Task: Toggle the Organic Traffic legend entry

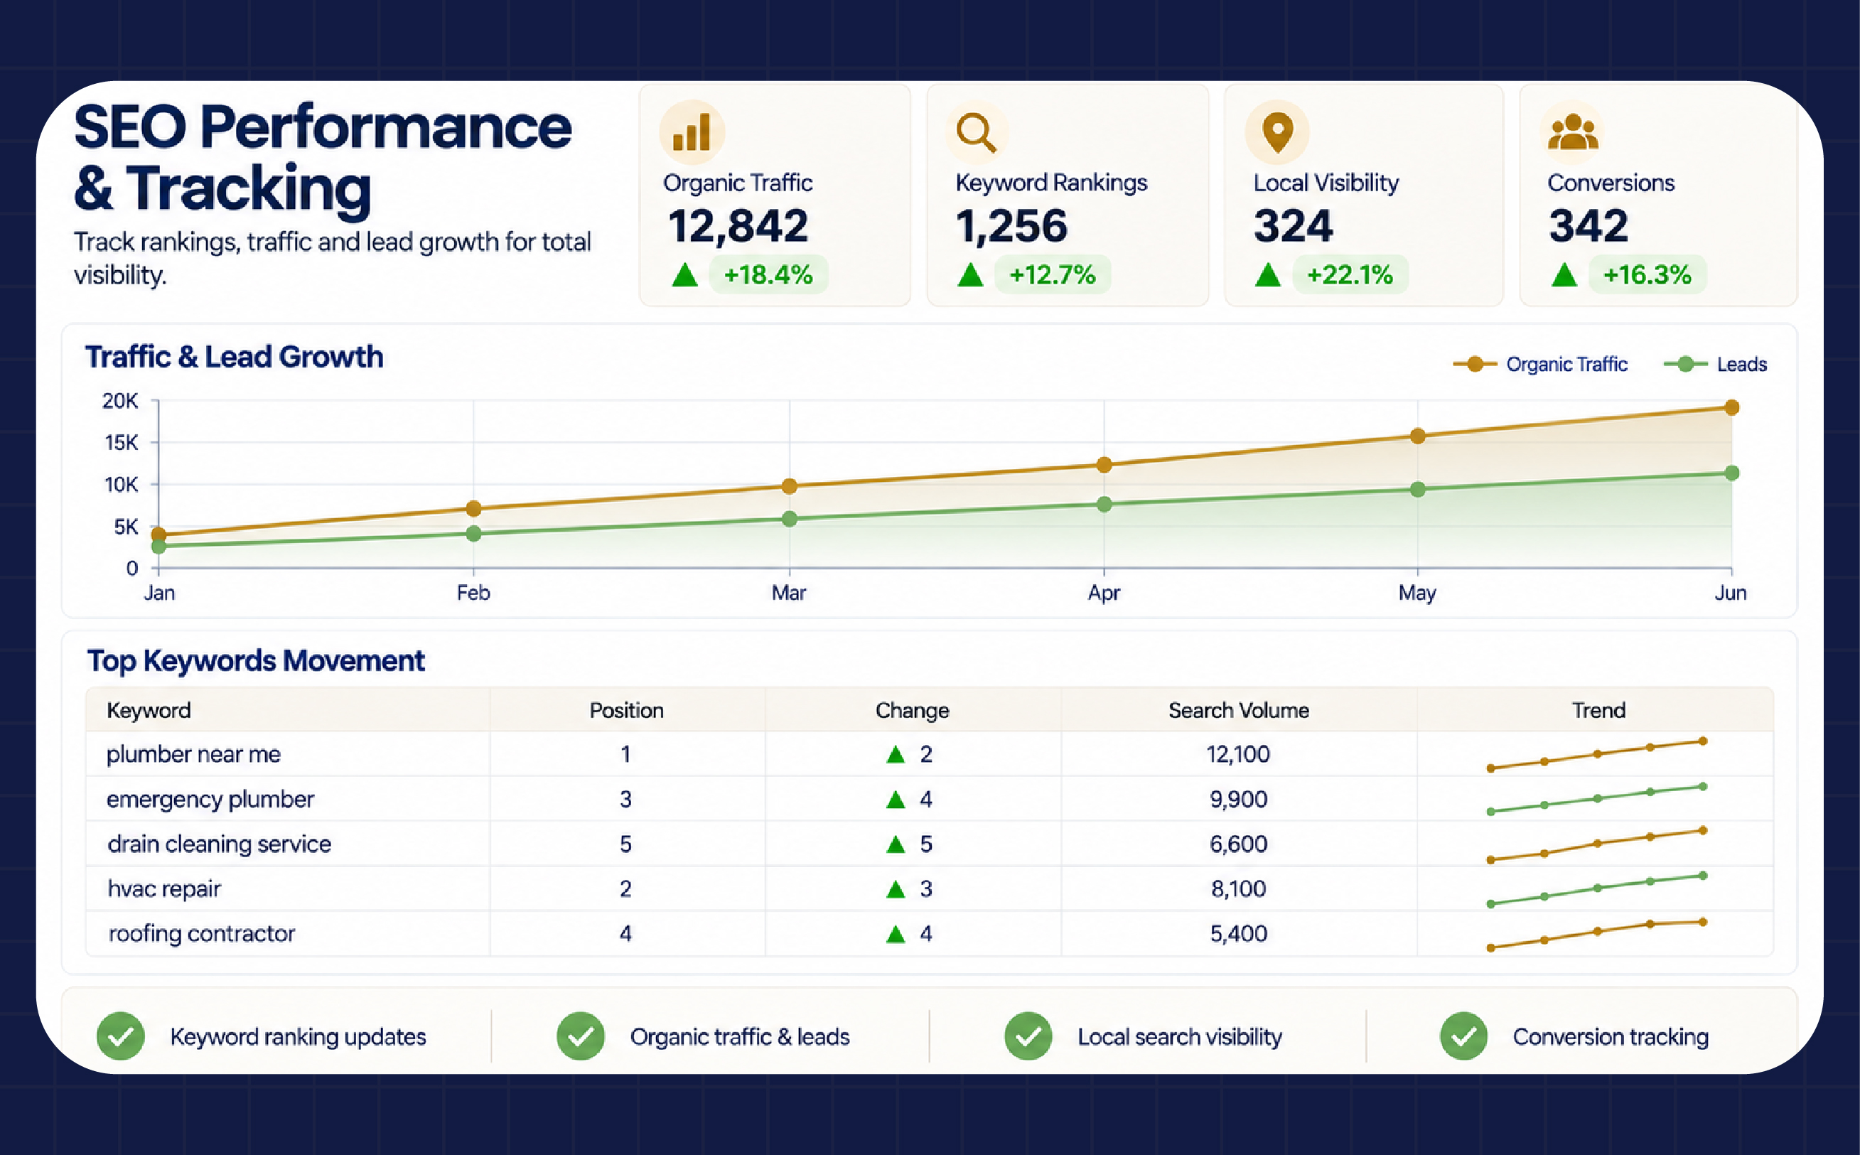Action: click(1540, 365)
